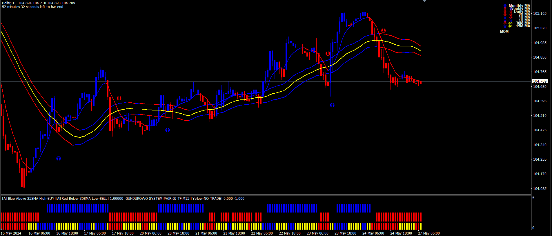Click blue up-arrow signal near the 104.425 level
Screen dimensions: 552x236
pos(168,130)
